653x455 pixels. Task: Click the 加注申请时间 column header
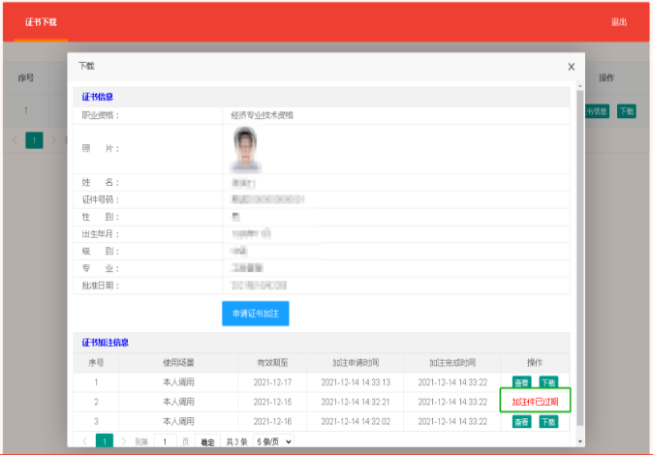click(356, 363)
